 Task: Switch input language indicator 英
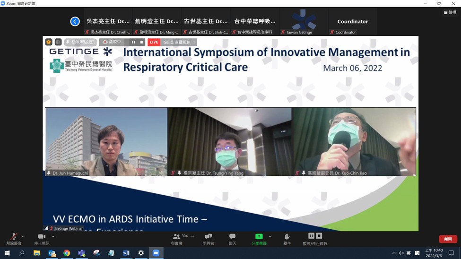(409, 253)
